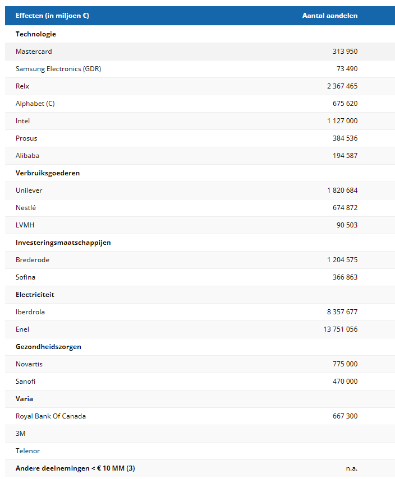Viewport: 395px width, 479px height.
Task: Click the Alibaba value 194 587
Action: pos(345,156)
